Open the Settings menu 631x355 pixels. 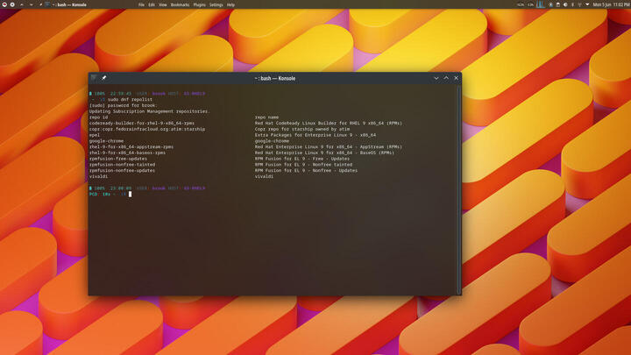(216, 5)
